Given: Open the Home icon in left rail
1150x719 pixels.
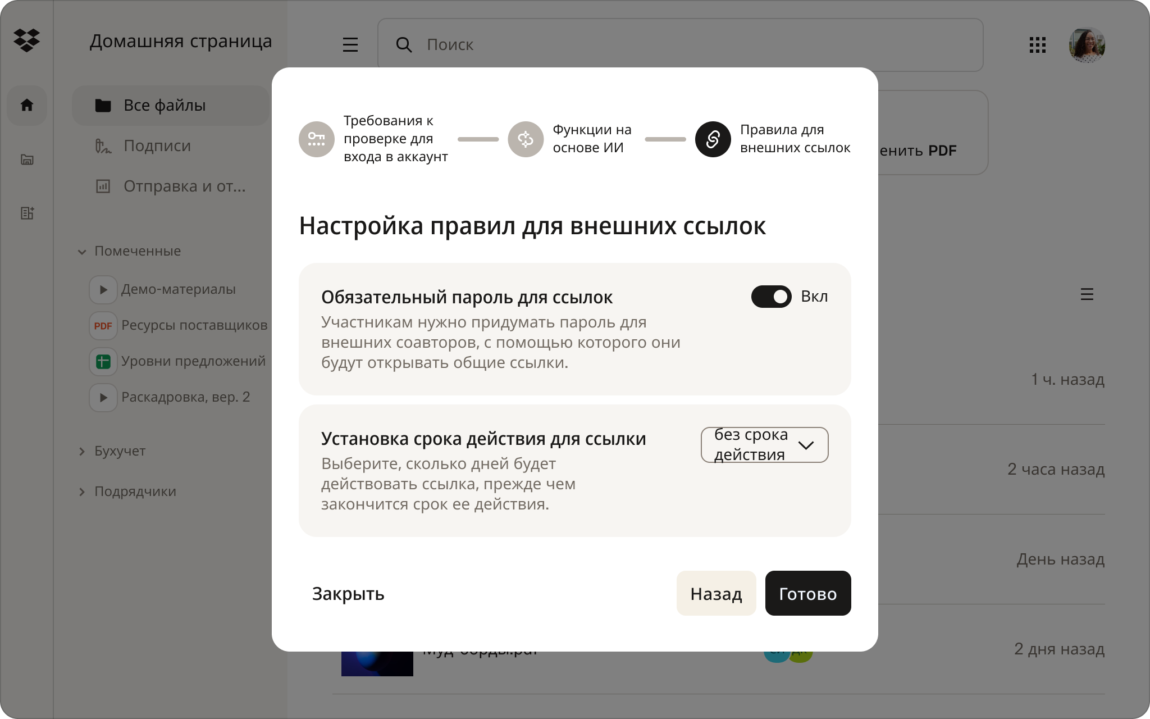Looking at the screenshot, I should [26, 105].
